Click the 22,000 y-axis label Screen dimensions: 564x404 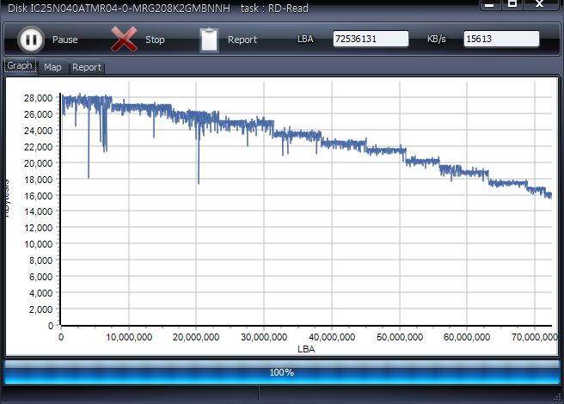click(x=39, y=147)
